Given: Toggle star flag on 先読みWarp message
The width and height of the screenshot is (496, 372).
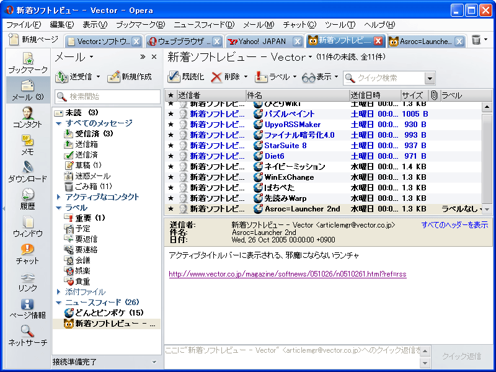Looking at the screenshot, I should tap(171, 198).
